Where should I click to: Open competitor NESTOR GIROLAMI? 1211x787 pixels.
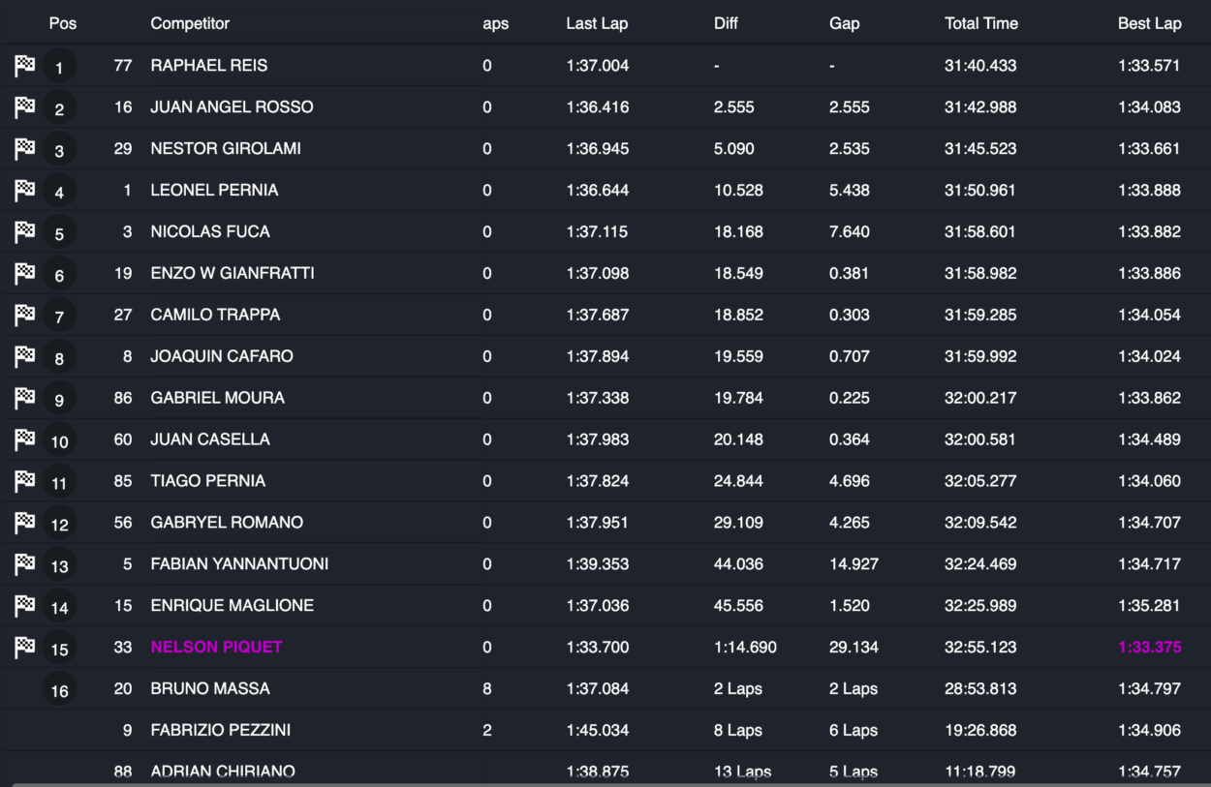click(x=226, y=148)
